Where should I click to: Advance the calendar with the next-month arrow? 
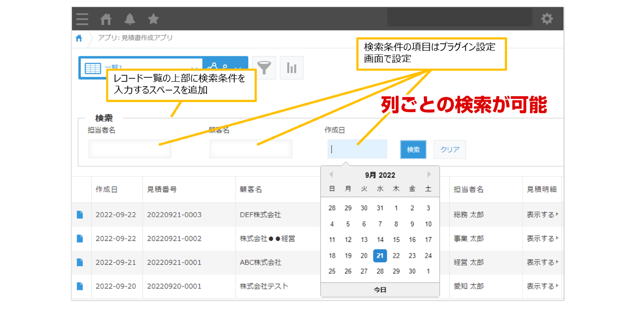429,174
